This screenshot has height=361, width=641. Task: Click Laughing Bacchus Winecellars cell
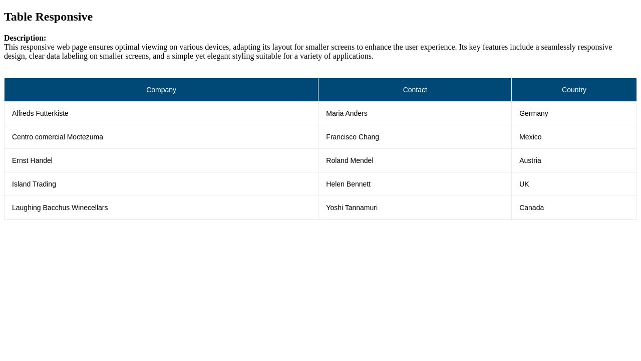(x=161, y=208)
